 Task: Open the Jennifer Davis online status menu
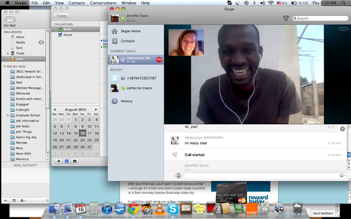(x=123, y=18)
